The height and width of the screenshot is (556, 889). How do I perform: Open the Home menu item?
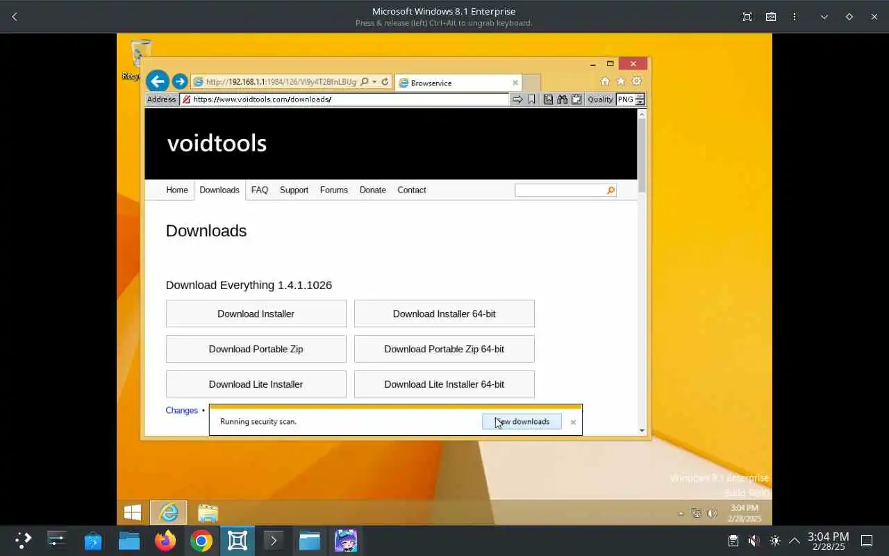[177, 190]
